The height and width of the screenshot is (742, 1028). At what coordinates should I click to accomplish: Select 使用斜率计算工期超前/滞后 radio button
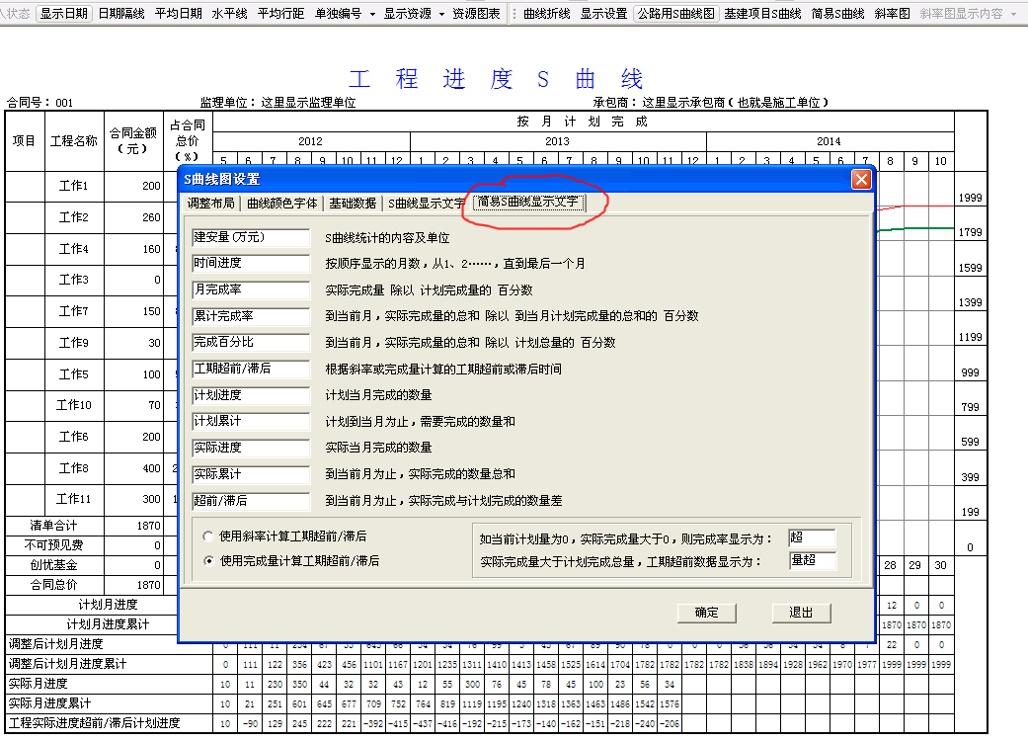pos(207,536)
